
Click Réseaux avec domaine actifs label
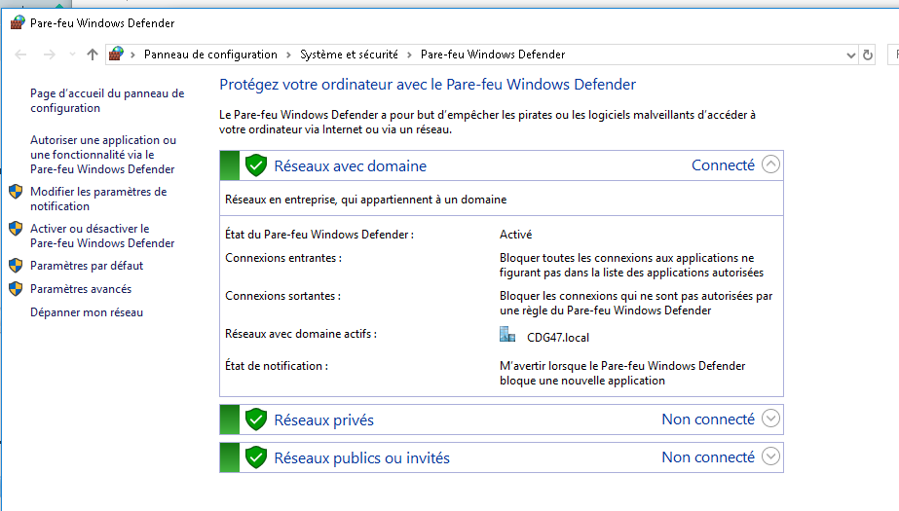tap(301, 334)
